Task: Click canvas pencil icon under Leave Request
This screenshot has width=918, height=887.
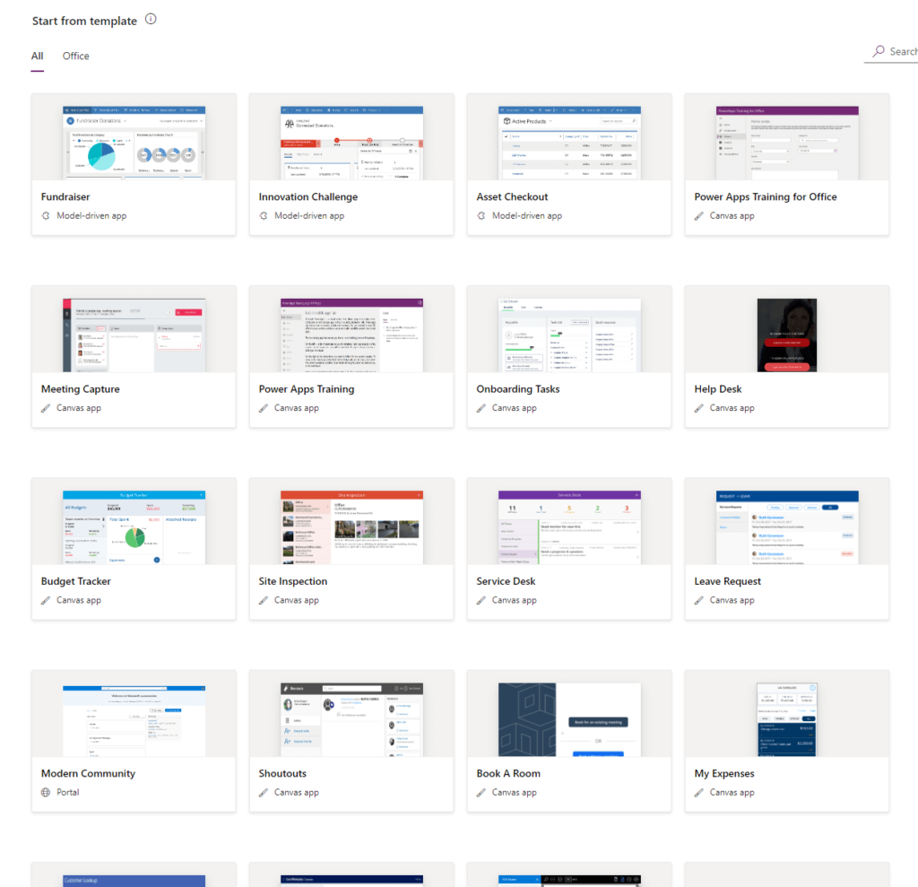Action: [699, 600]
